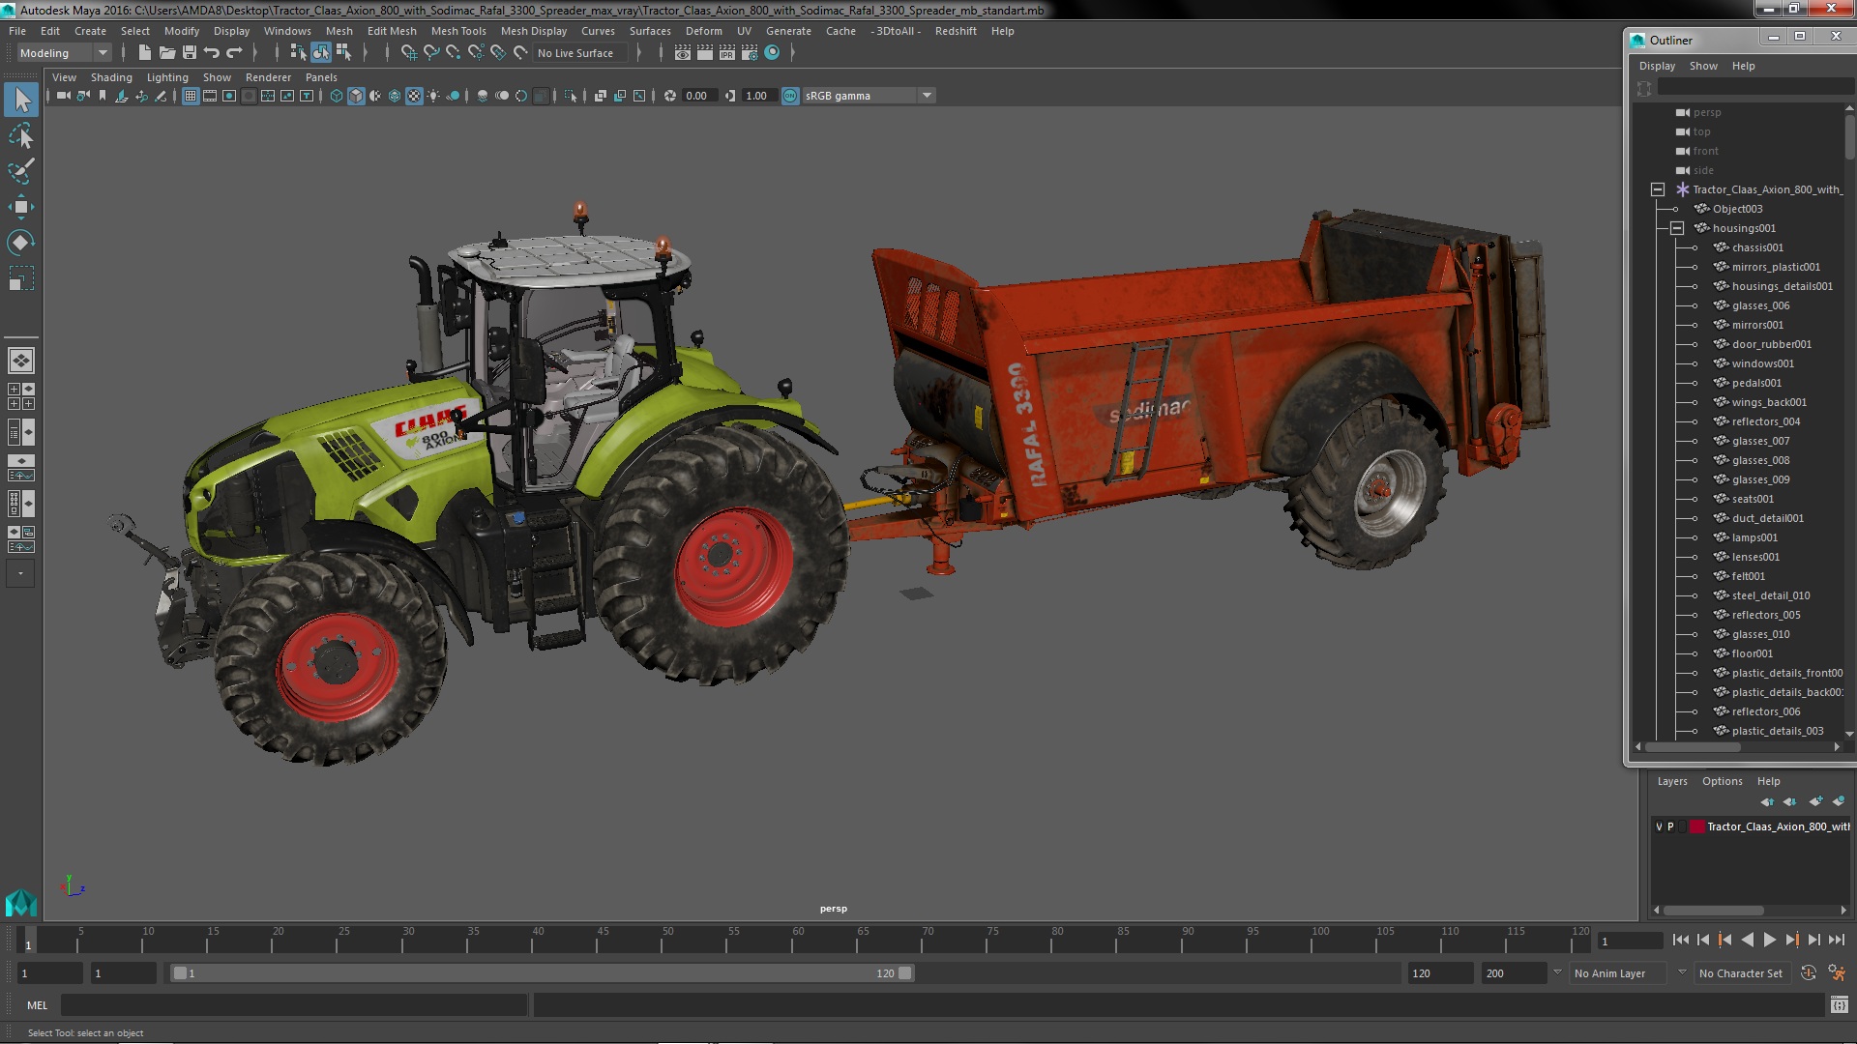
Task: Toggle isolate select in viewport
Action: pos(571,96)
